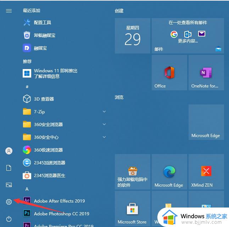Screen dimensions: 229x227
Task: Click the A alphabet section header
Action: click(27, 189)
